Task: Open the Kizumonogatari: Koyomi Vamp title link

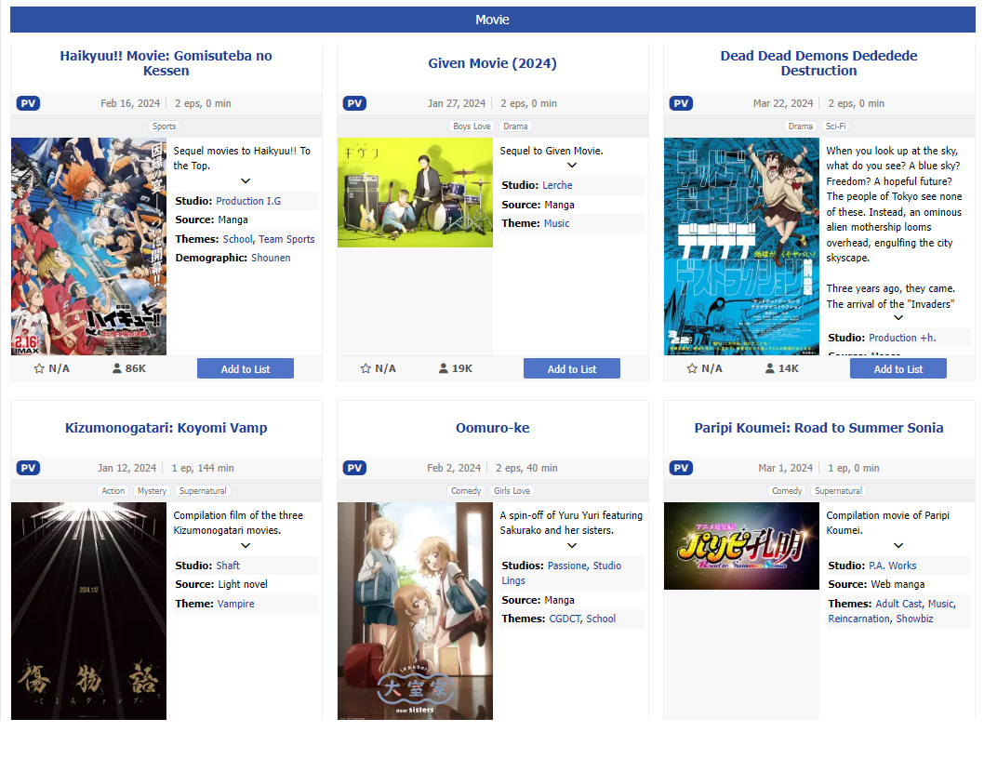Action: click(x=166, y=428)
